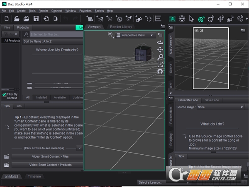Click the All Products category
Viewport: 249px width, 187px height.
[x=11, y=41]
